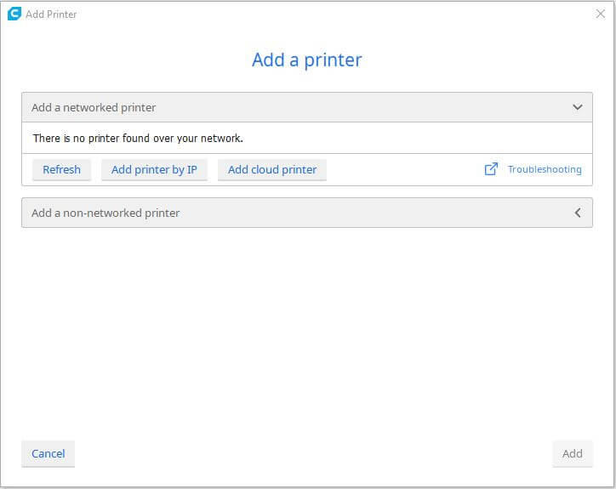This screenshot has width=616, height=489.
Task: Click the Cura logo in the title bar
Action: point(14,14)
